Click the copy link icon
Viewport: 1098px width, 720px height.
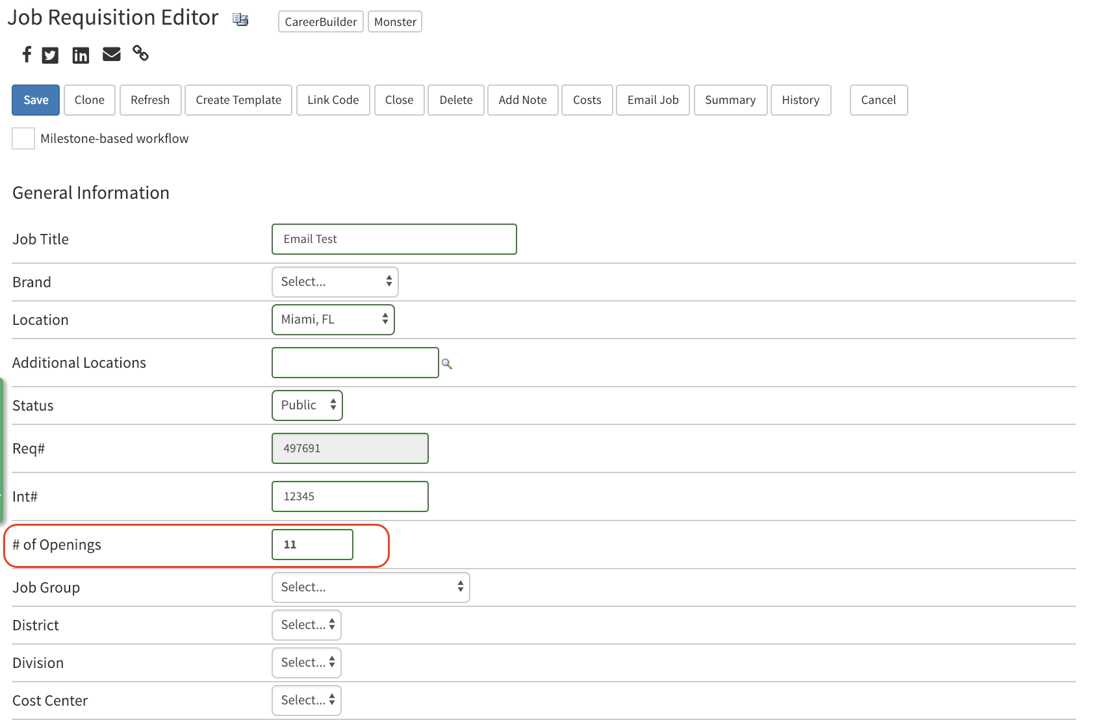140,55
